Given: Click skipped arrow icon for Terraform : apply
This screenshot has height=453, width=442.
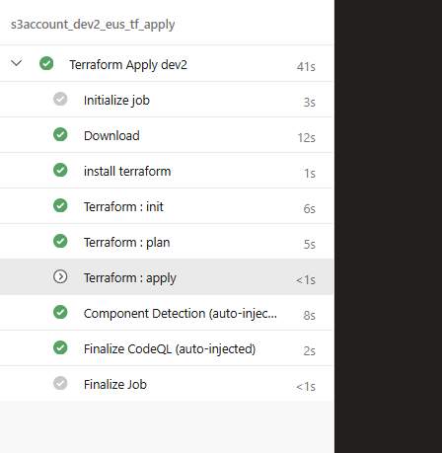Looking at the screenshot, I should (60, 276).
